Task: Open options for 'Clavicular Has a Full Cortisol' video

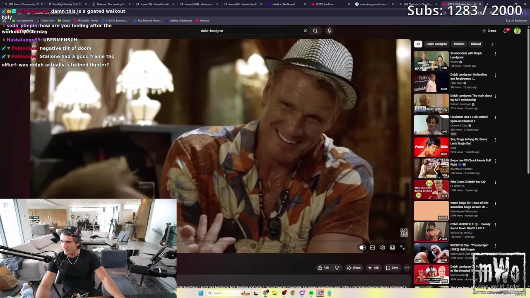Action: pyautogui.click(x=495, y=118)
